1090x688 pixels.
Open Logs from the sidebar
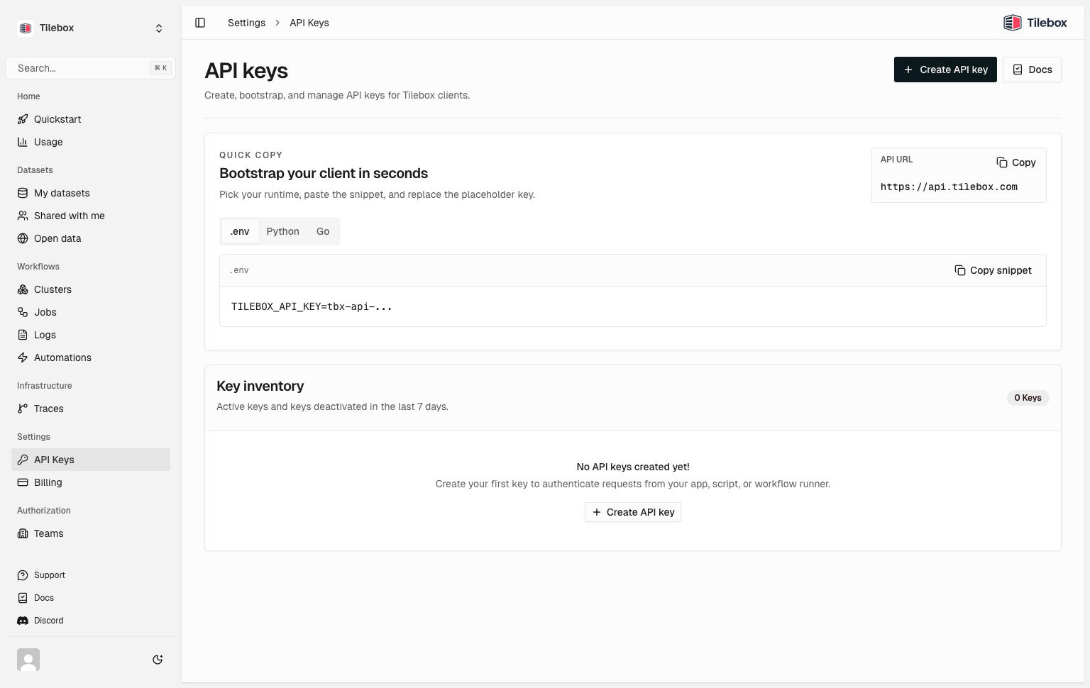tap(91, 335)
